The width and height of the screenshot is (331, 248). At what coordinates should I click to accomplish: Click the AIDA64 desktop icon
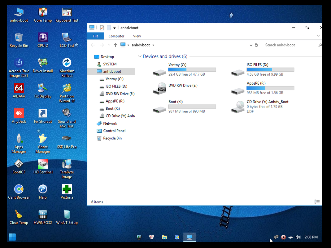[x=19, y=91]
